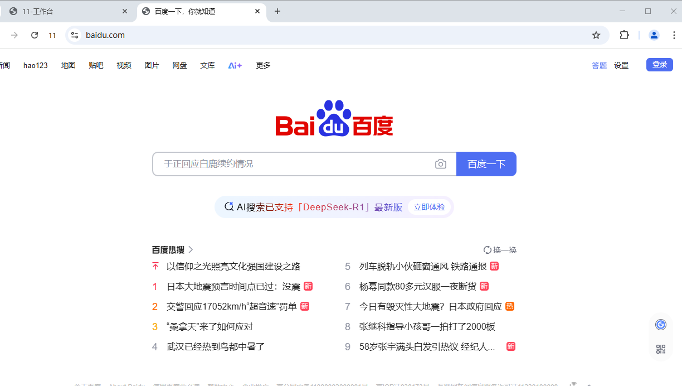The height and width of the screenshot is (386, 682).
Task: Close the 11-工作台 tab
Action: click(x=125, y=11)
